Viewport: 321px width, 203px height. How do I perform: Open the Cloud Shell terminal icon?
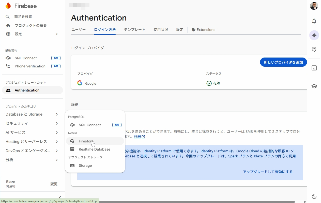pyautogui.click(x=314, y=68)
